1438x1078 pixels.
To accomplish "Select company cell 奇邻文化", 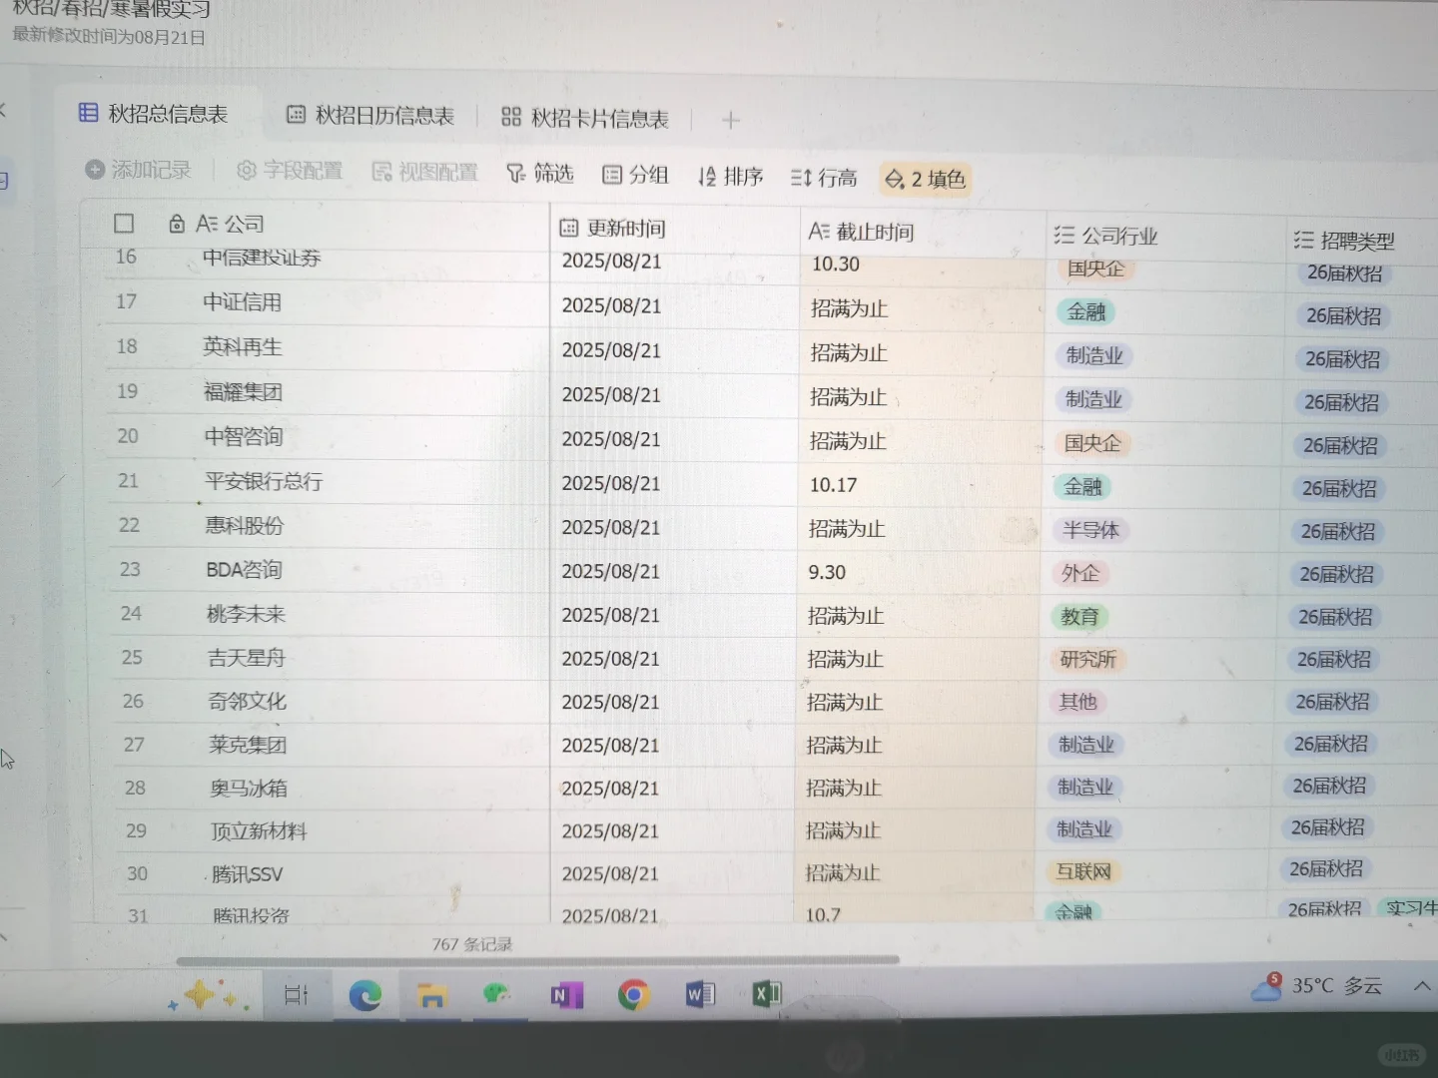I will click(x=248, y=702).
